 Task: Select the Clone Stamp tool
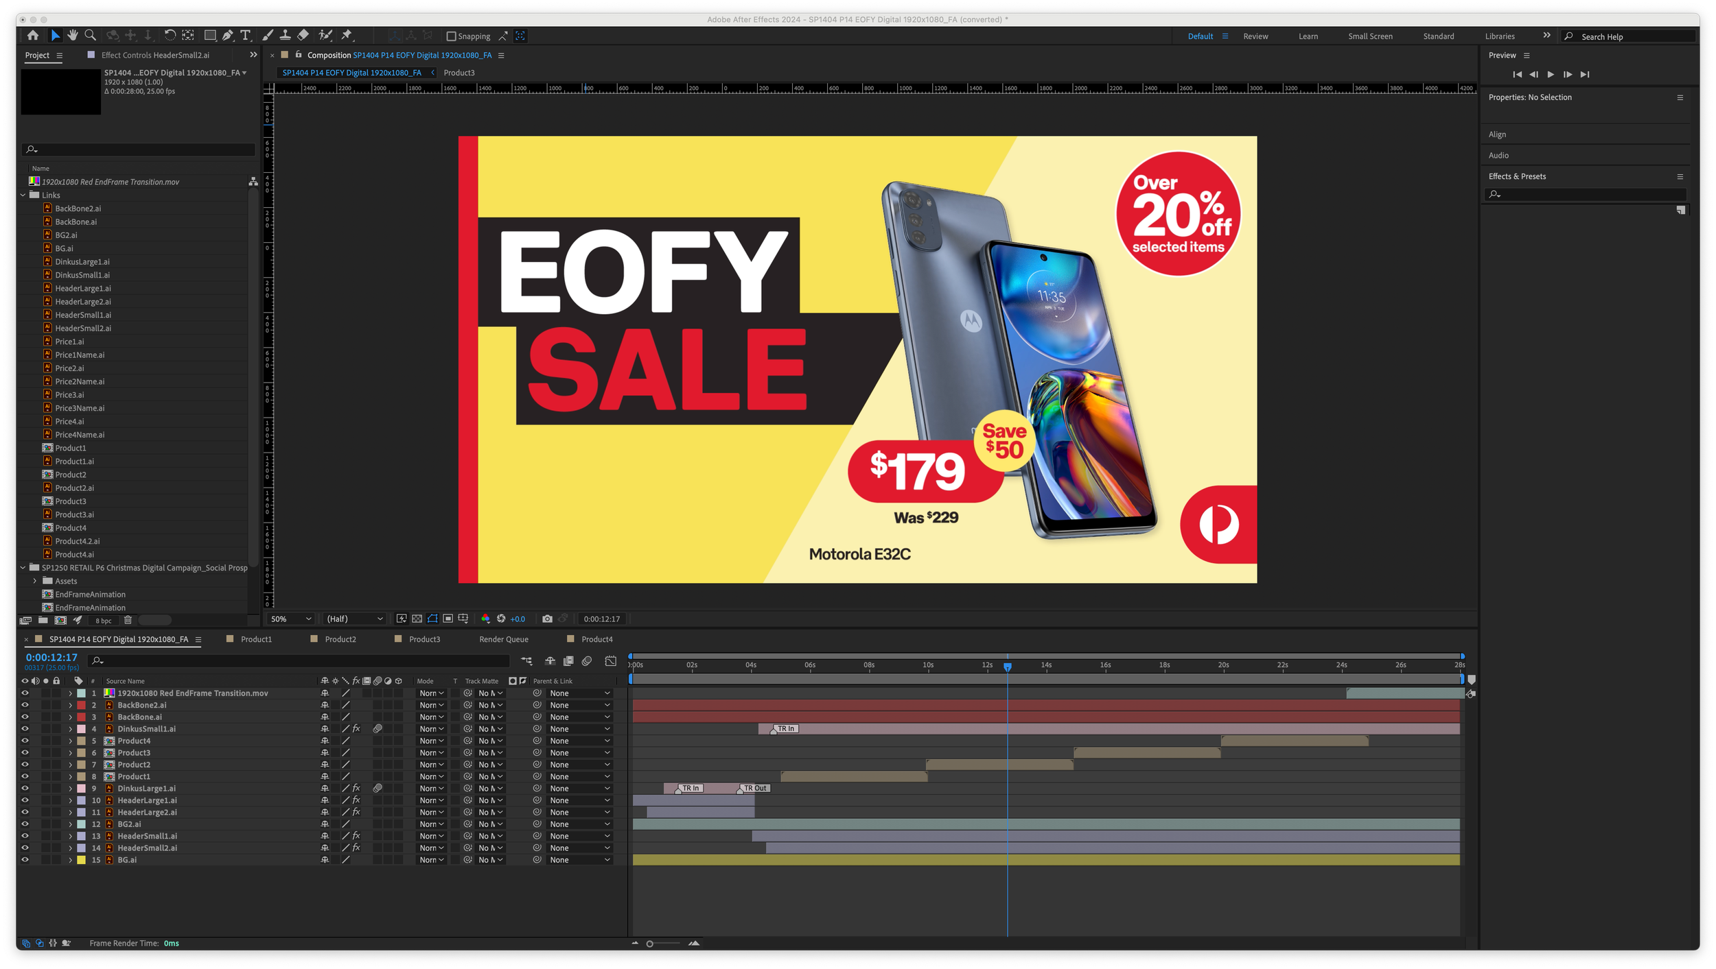coord(285,36)
